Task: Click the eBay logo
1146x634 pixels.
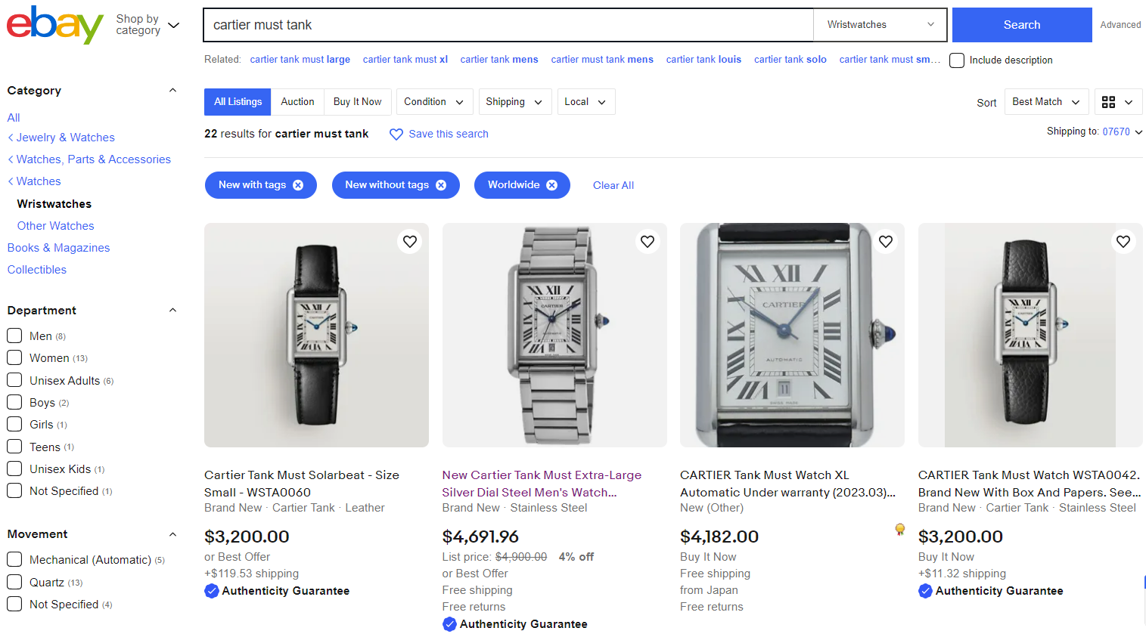Action: pos(53,24)
